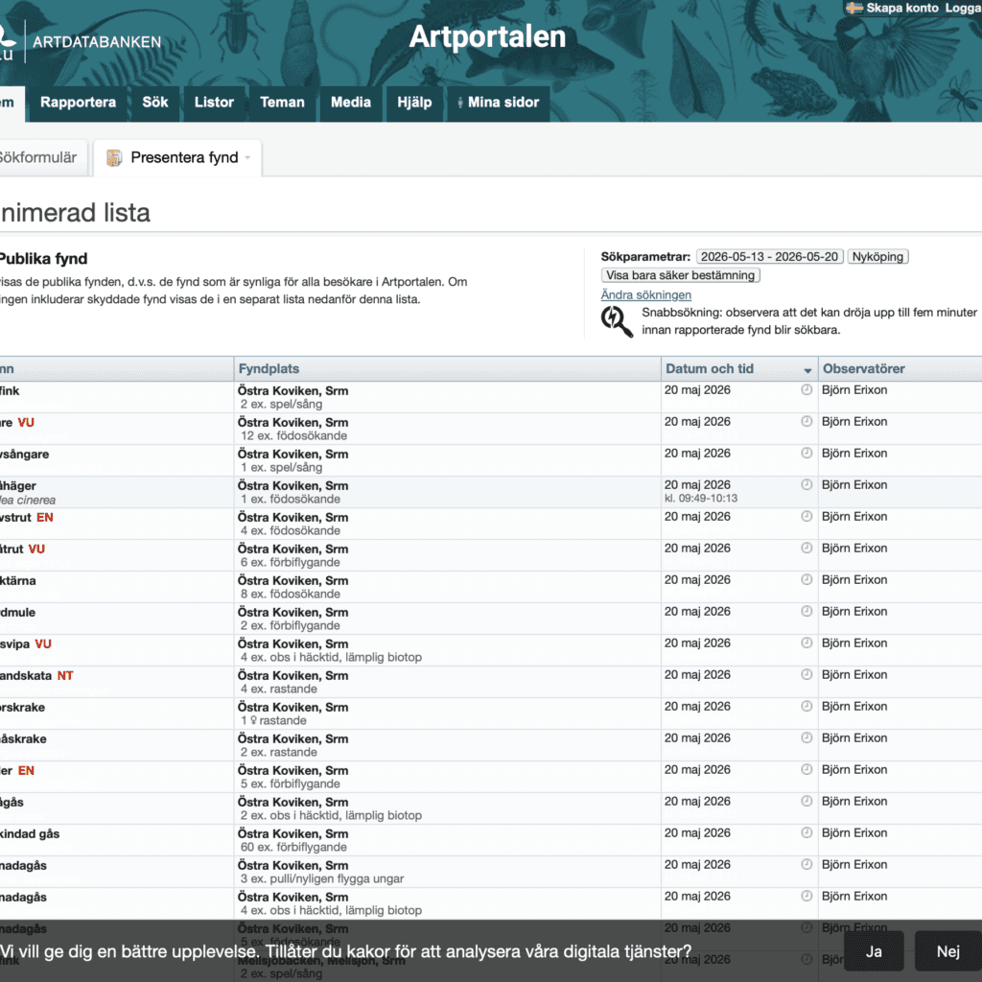Open the Listor menu

coord(214,103)
